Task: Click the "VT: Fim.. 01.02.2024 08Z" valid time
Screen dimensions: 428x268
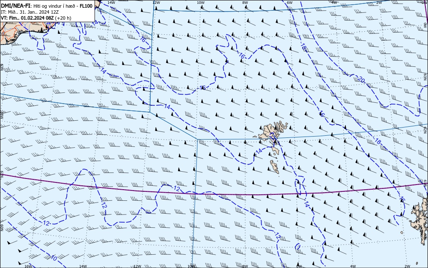Action: coord(27,18)
